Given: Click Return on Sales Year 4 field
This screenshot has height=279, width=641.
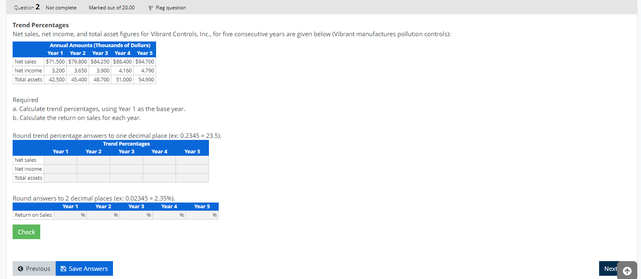Looking at the screenshot, I should (x=166, y=215).
